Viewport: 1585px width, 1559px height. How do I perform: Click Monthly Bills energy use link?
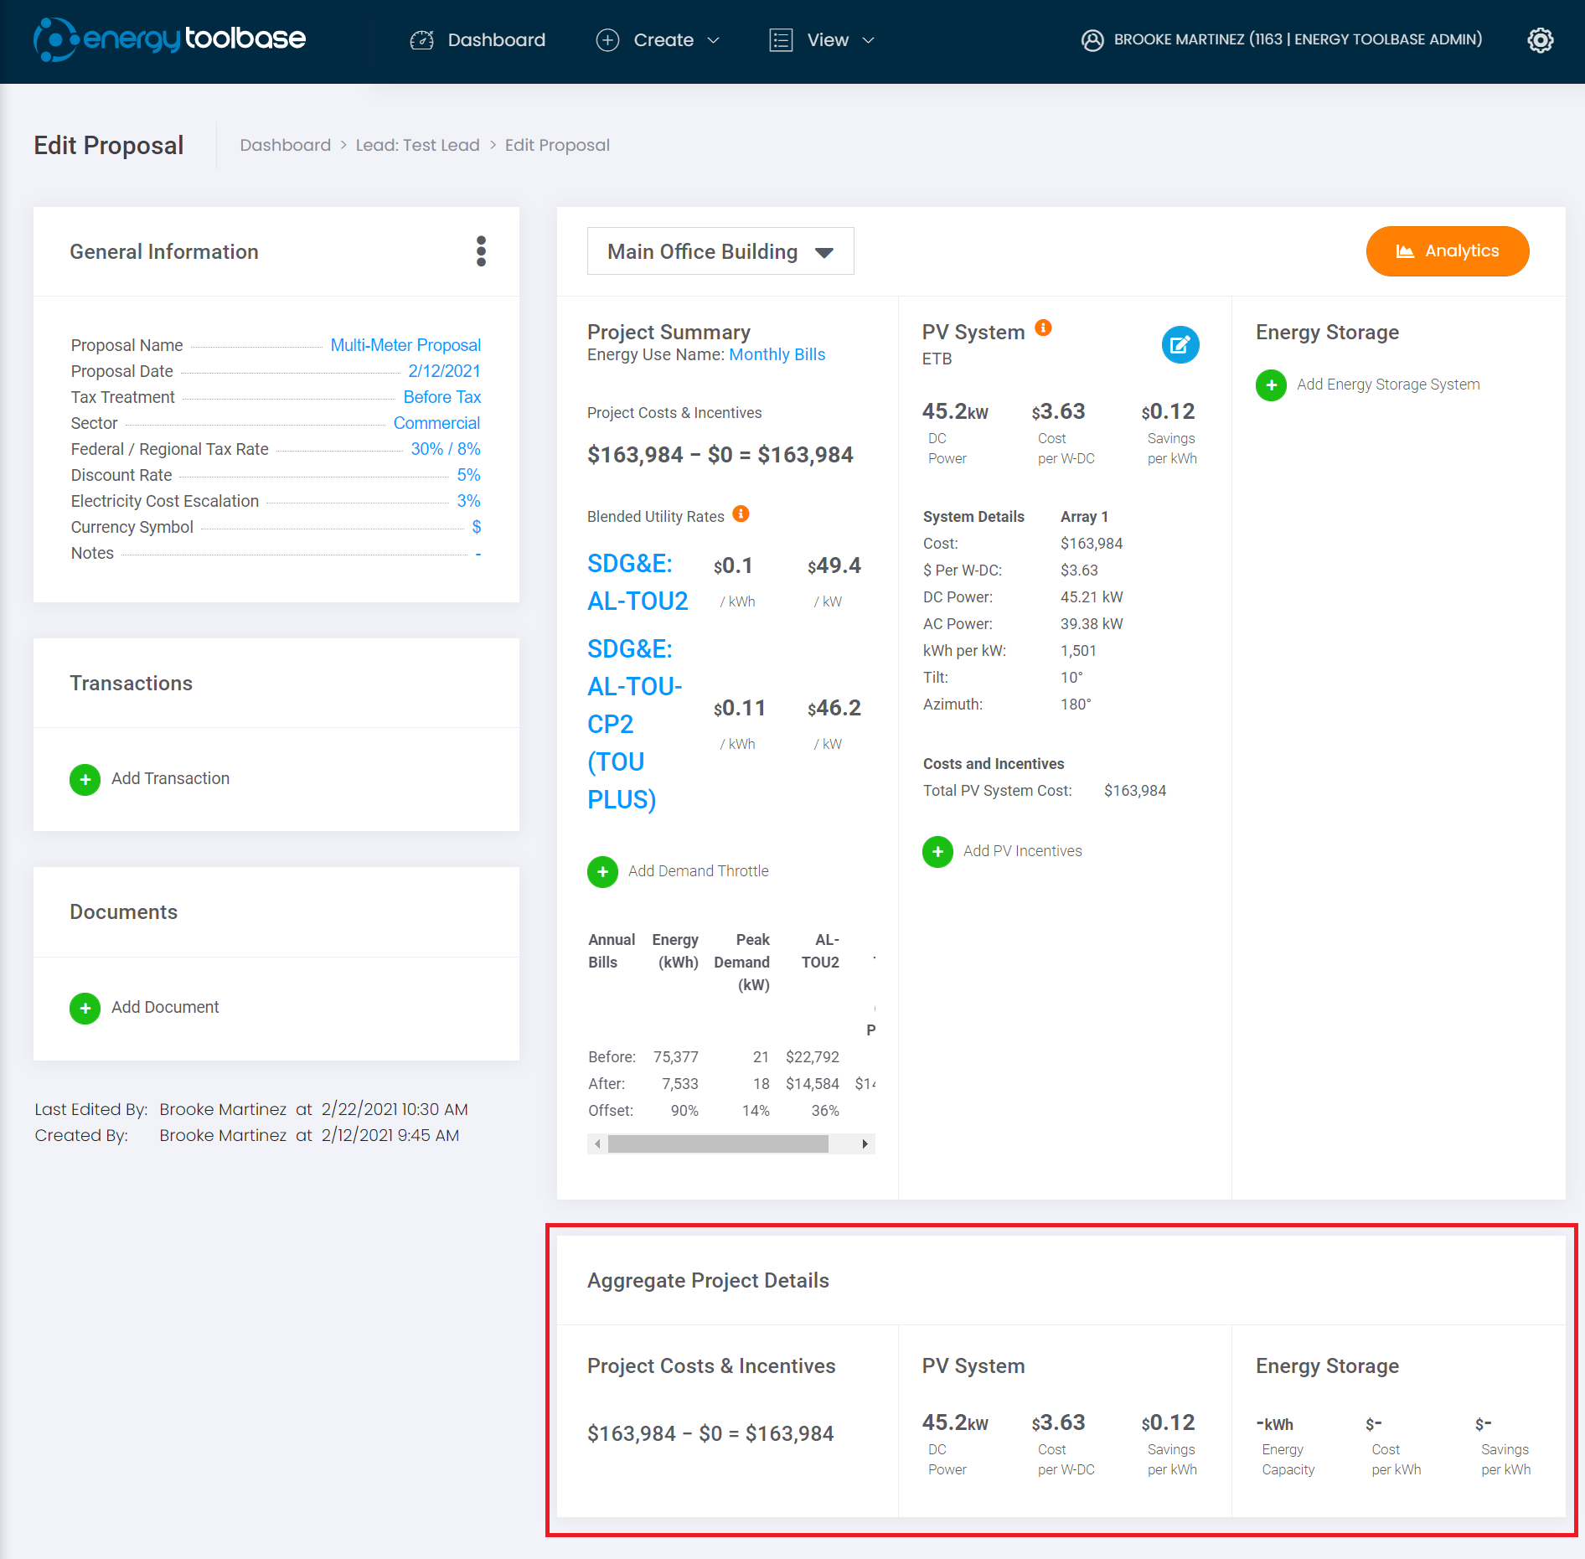tap(777, 354)
